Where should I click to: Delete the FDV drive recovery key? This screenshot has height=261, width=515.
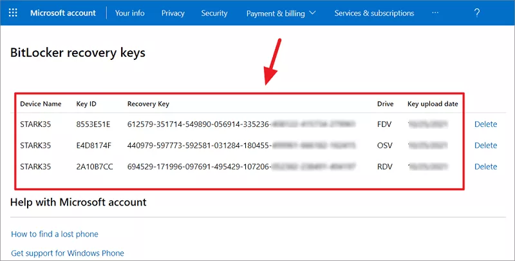click(x=485, y=124)
